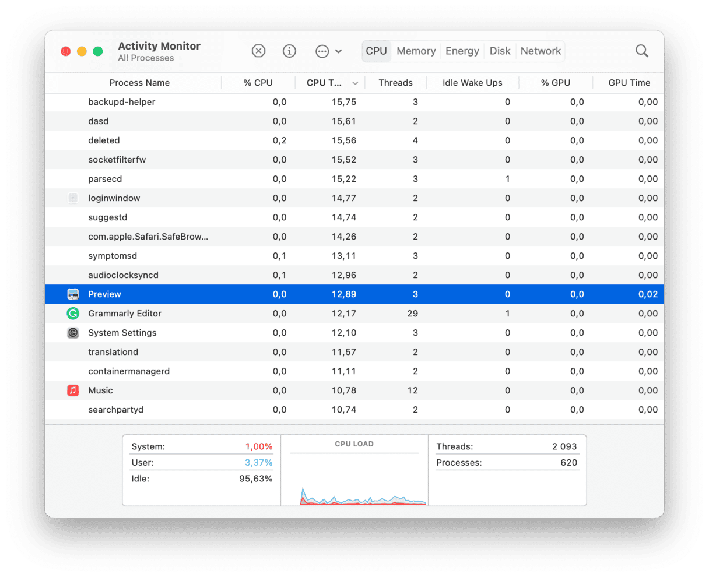
Task: Sort by % CPU column header
Action: pos(258,83)
